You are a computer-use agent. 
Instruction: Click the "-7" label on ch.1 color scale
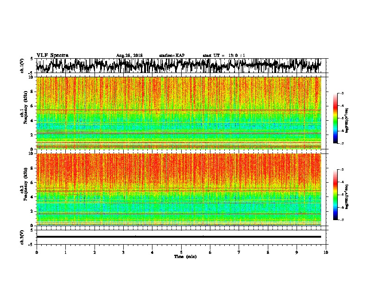click(342, 143)
